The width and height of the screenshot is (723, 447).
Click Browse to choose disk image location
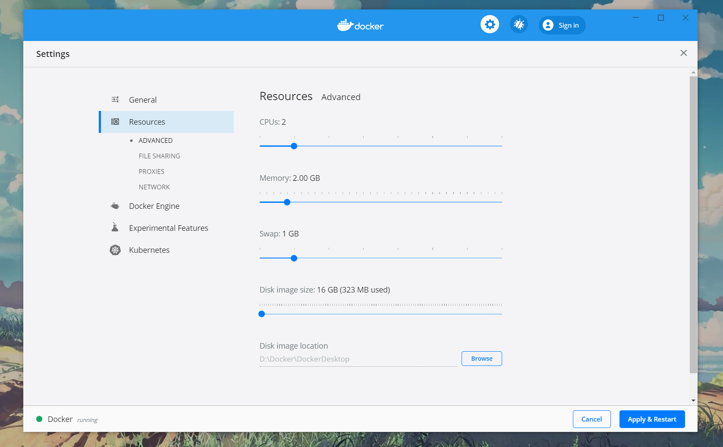click(x=482, y=359)
